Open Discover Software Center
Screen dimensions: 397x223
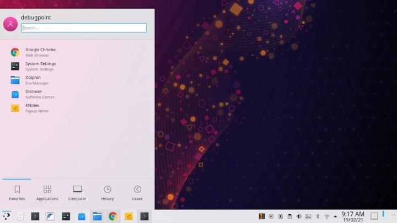33,94
